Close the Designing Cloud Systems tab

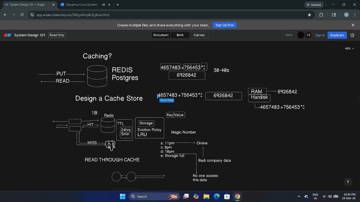pos(109,5)
